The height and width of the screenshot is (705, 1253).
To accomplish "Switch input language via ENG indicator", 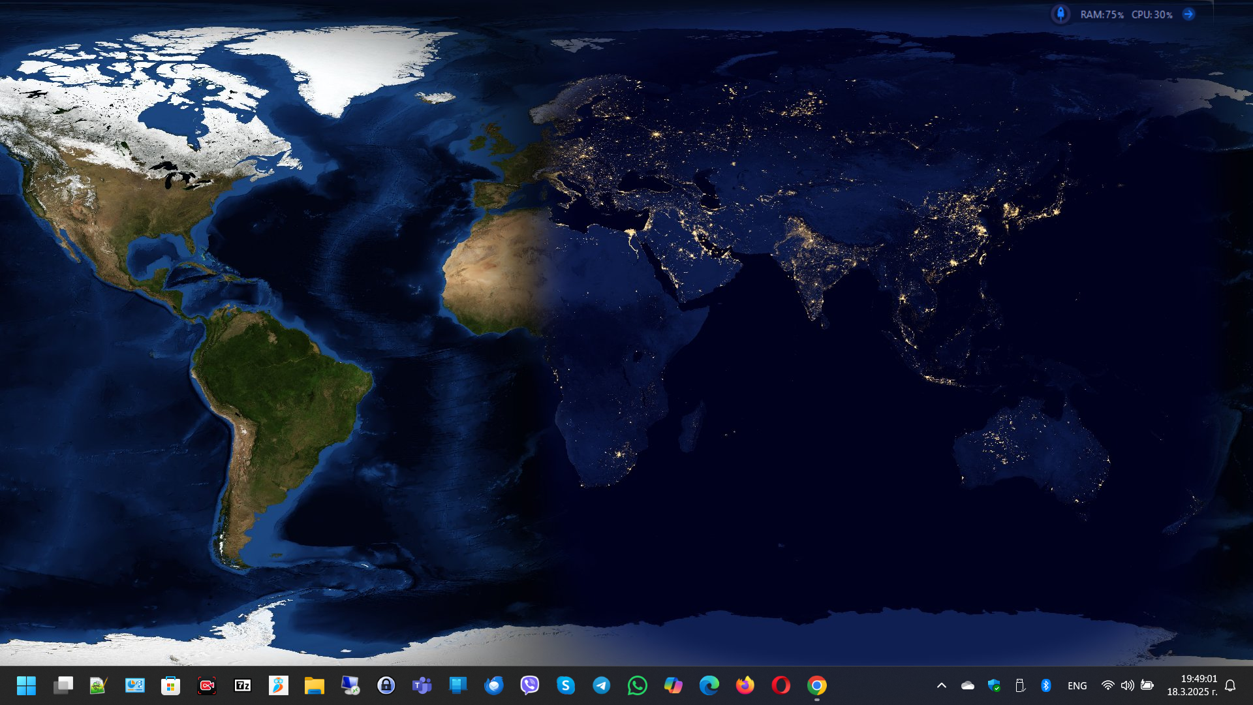I will [1077, 686].
